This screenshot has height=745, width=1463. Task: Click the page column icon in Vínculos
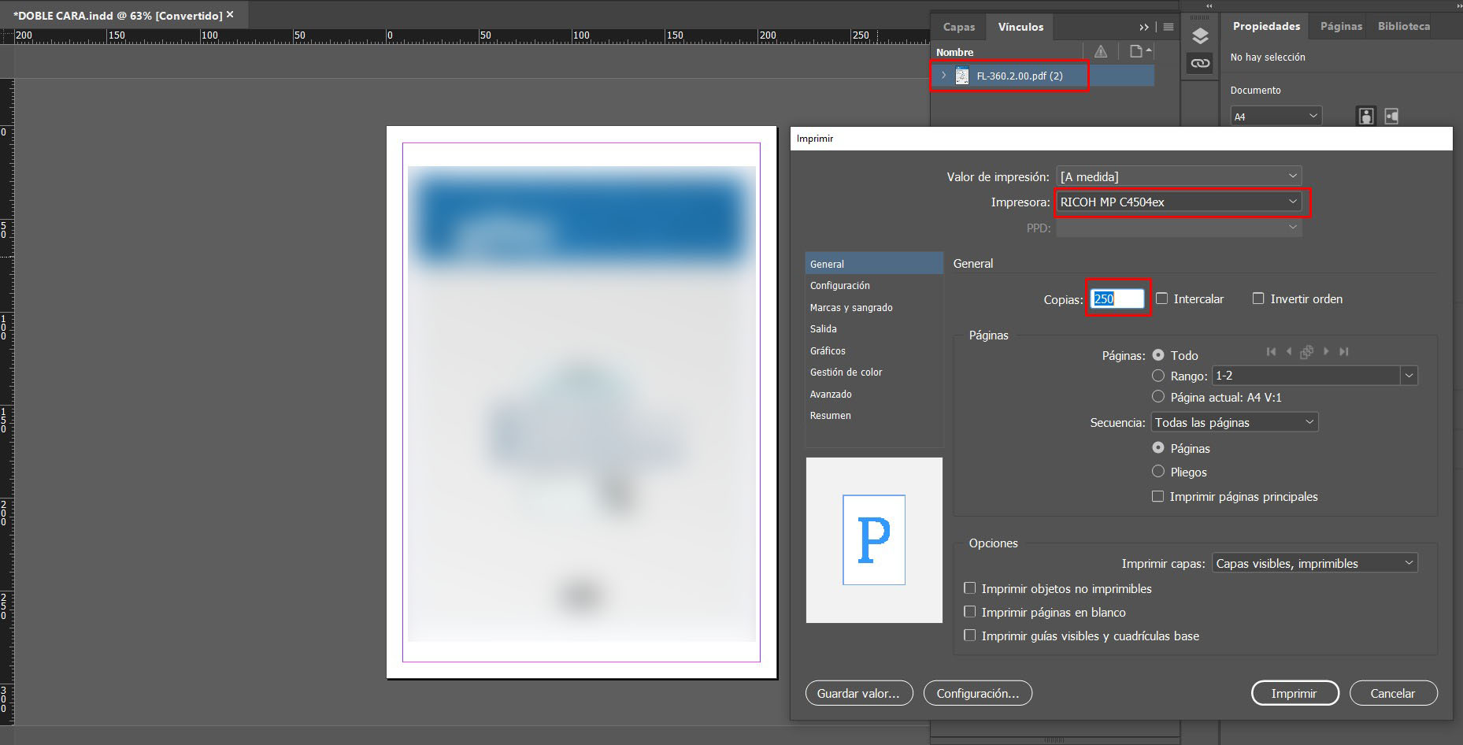pyautogui.click(x=1137, y=52)
